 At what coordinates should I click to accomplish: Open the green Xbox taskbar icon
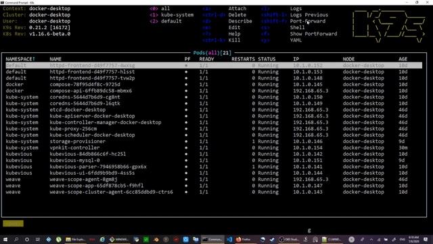pos(146,239)
